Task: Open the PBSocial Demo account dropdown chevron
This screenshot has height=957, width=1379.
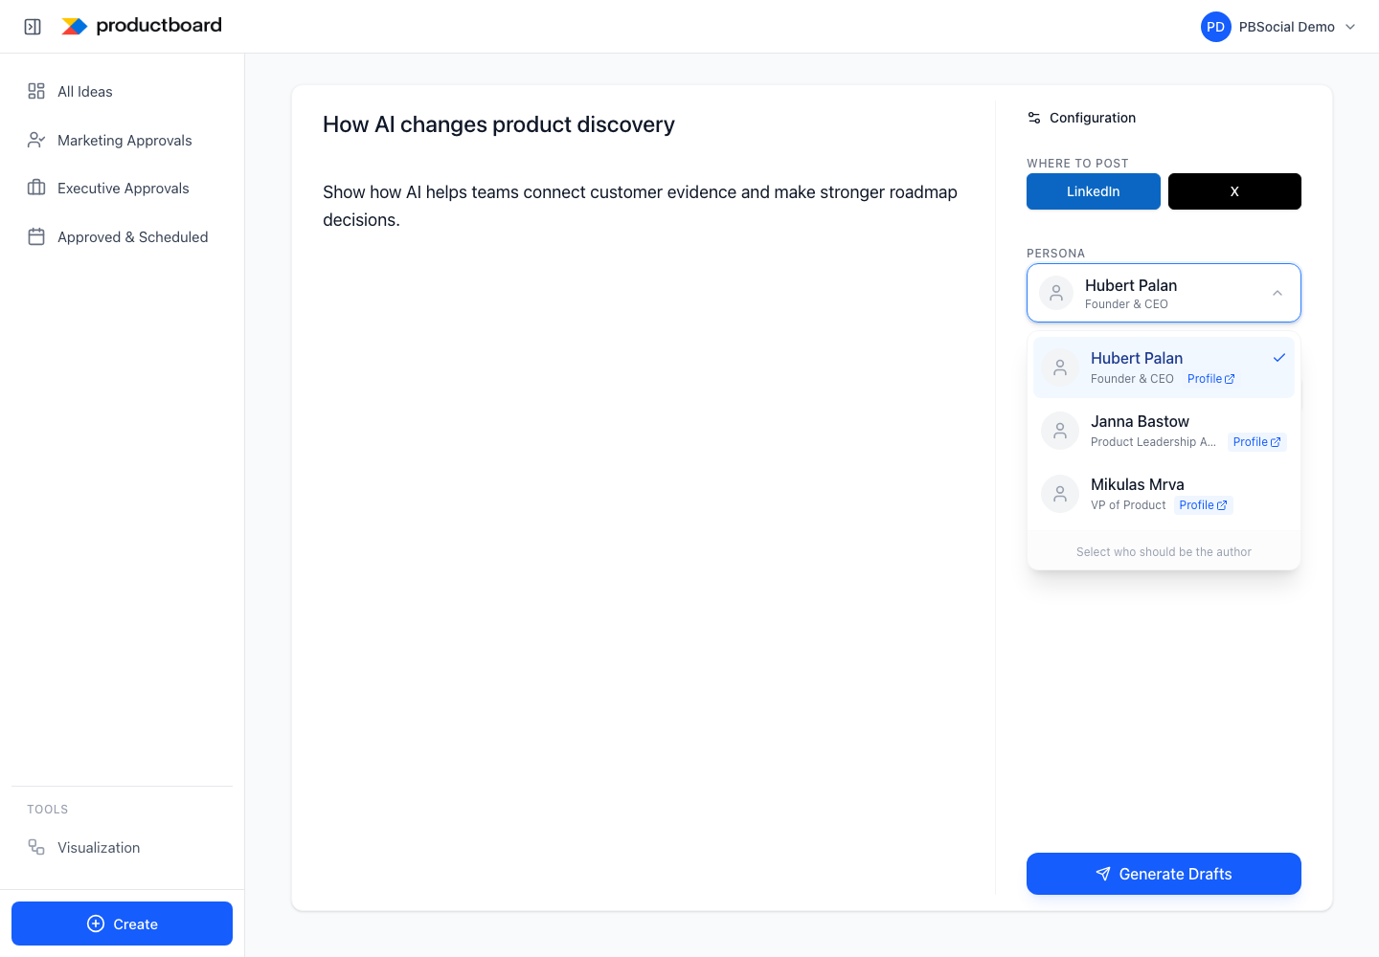Action: coord(1350,27)
